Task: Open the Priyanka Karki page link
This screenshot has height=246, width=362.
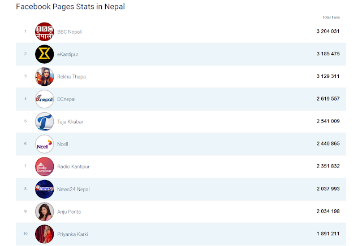Action: click(72, 234)
